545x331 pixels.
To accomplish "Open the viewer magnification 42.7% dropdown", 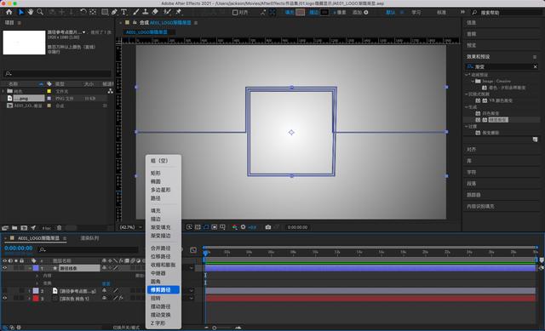I will click(x=130, y=227).
